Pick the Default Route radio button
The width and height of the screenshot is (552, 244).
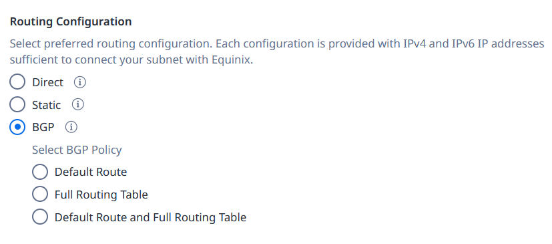(x=40, y=172)
